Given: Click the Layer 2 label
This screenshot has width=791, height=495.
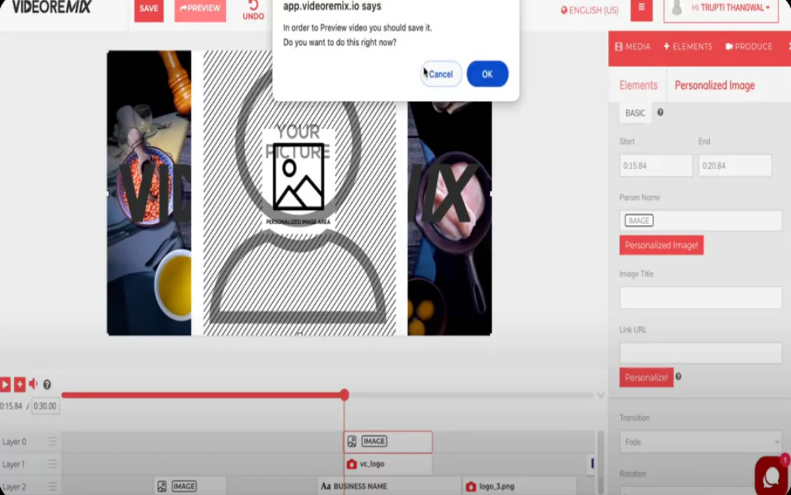Looking at the screenshot, I should point(14,486).
